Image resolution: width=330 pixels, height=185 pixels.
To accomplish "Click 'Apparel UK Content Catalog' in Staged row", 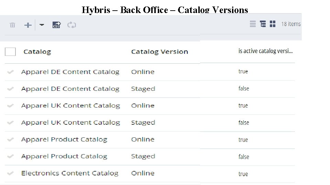I will 70,123.
